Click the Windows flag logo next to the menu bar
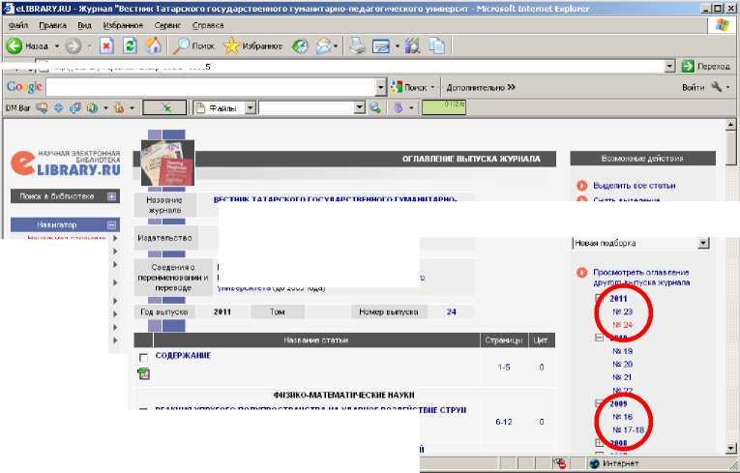Screen dimensions: 740x473 (722, 25)
